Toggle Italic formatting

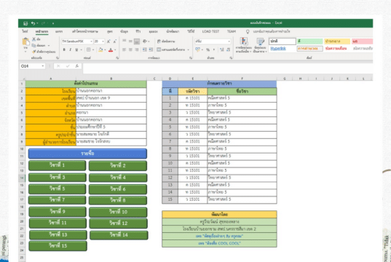(x=71, y=50)
